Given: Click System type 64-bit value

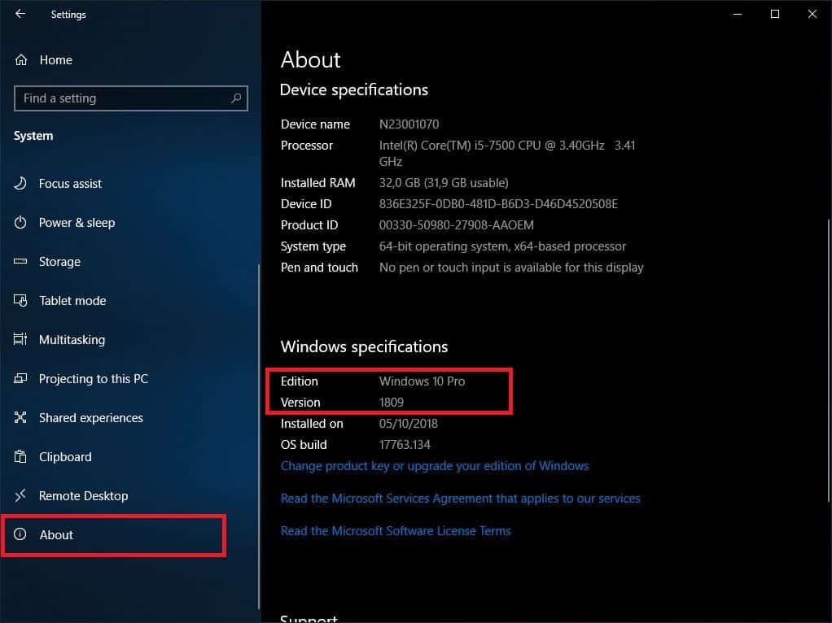Looking at the screenshot, I should 502,246.
